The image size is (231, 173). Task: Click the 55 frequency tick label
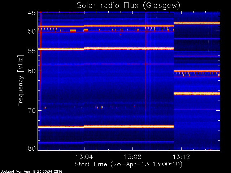[x=32, y=51]
